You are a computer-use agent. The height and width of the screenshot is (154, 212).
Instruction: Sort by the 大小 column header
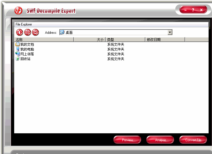tap(89, 39)
